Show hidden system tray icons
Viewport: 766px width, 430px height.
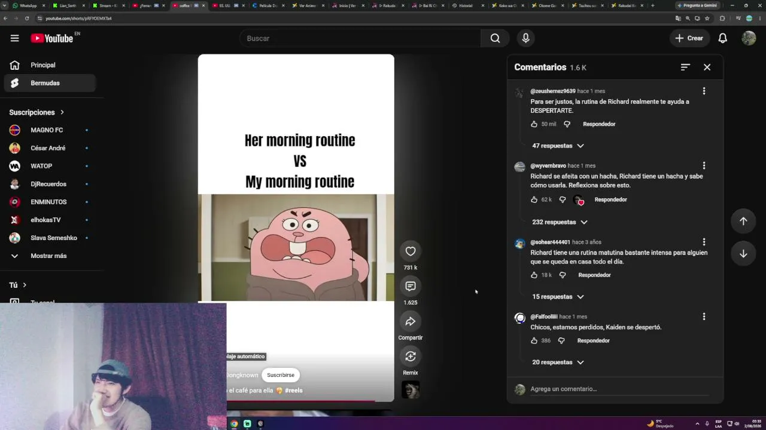click(697, 423)
